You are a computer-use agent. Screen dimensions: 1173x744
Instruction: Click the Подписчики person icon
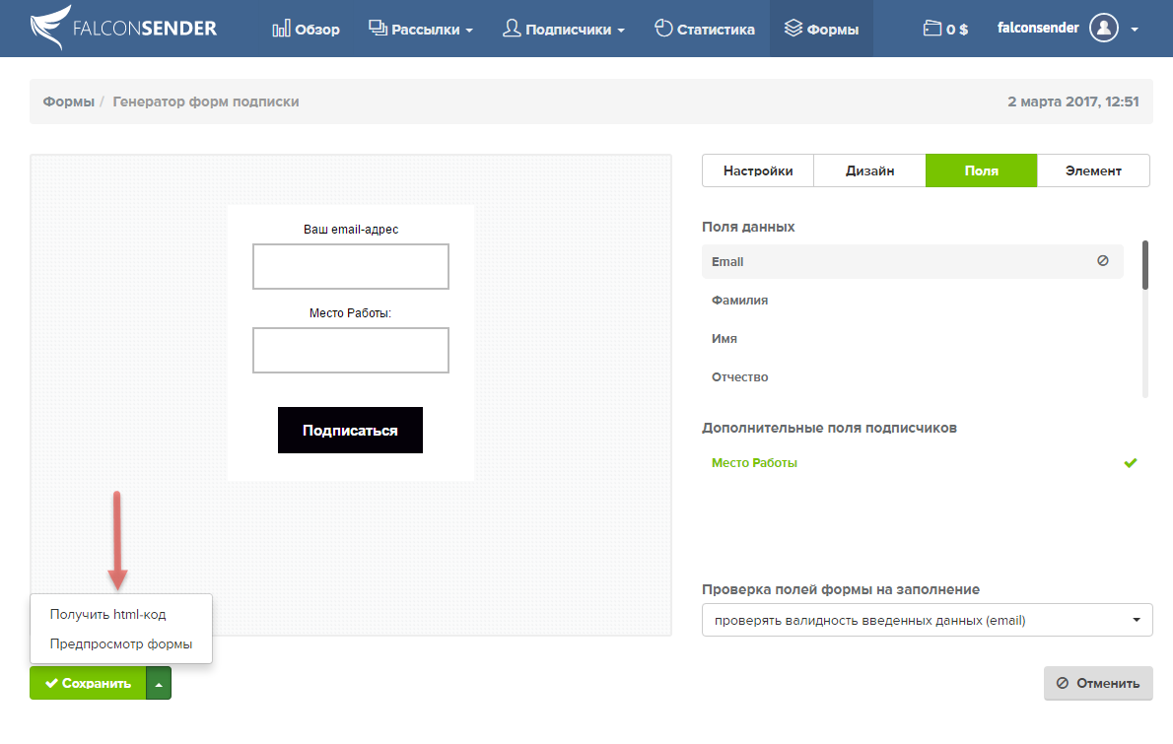(512, 29)
